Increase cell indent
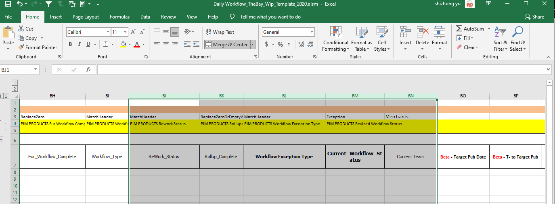Viewport: 555px width, 204px height. point(197,44)
